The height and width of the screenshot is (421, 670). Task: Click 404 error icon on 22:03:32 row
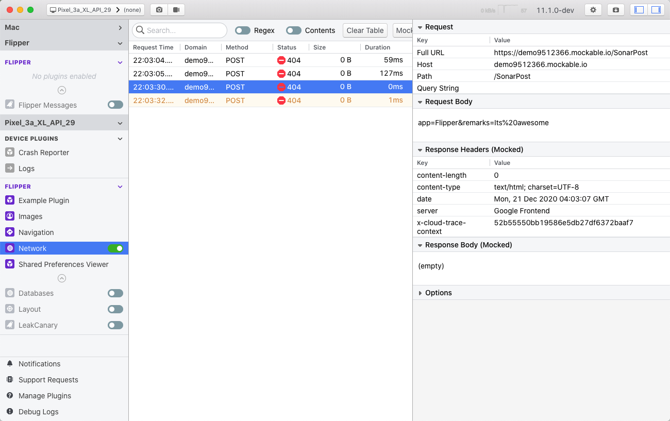[281, 100]
